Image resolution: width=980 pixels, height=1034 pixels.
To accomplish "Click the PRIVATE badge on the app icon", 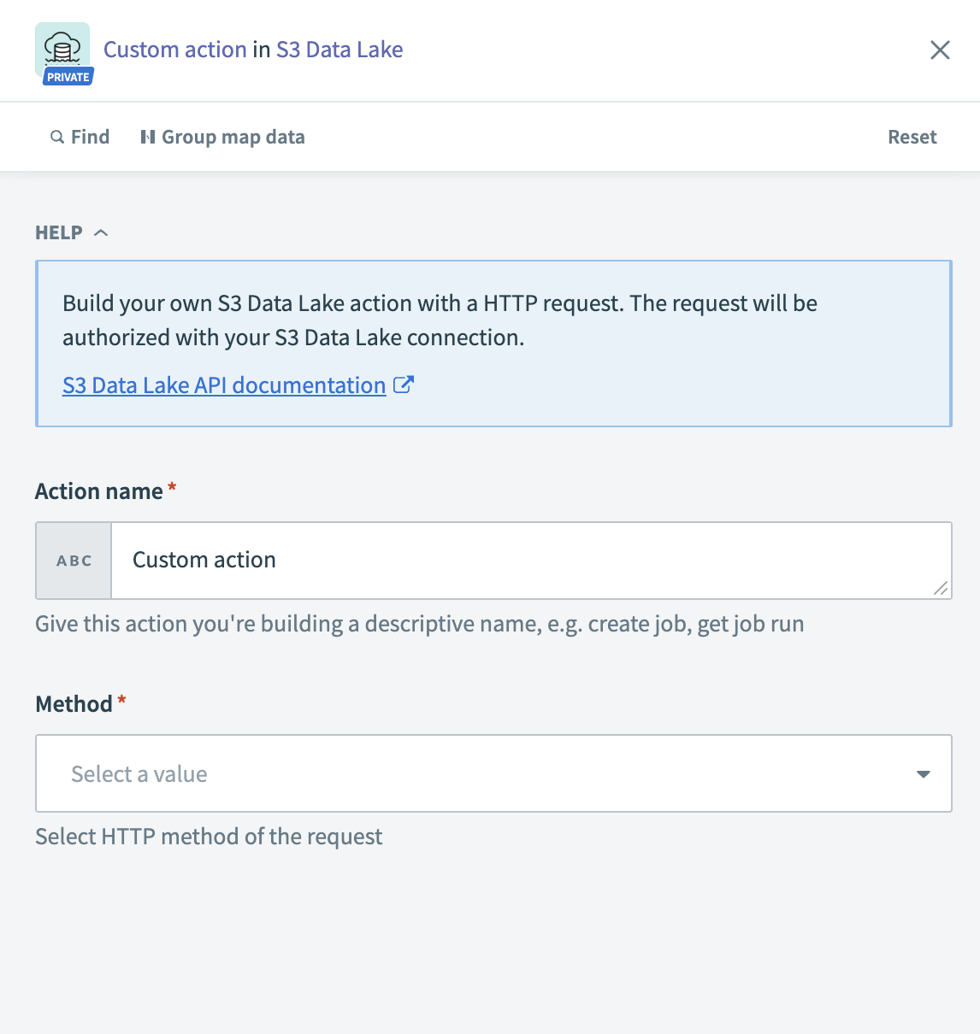I will coord(67,76).
